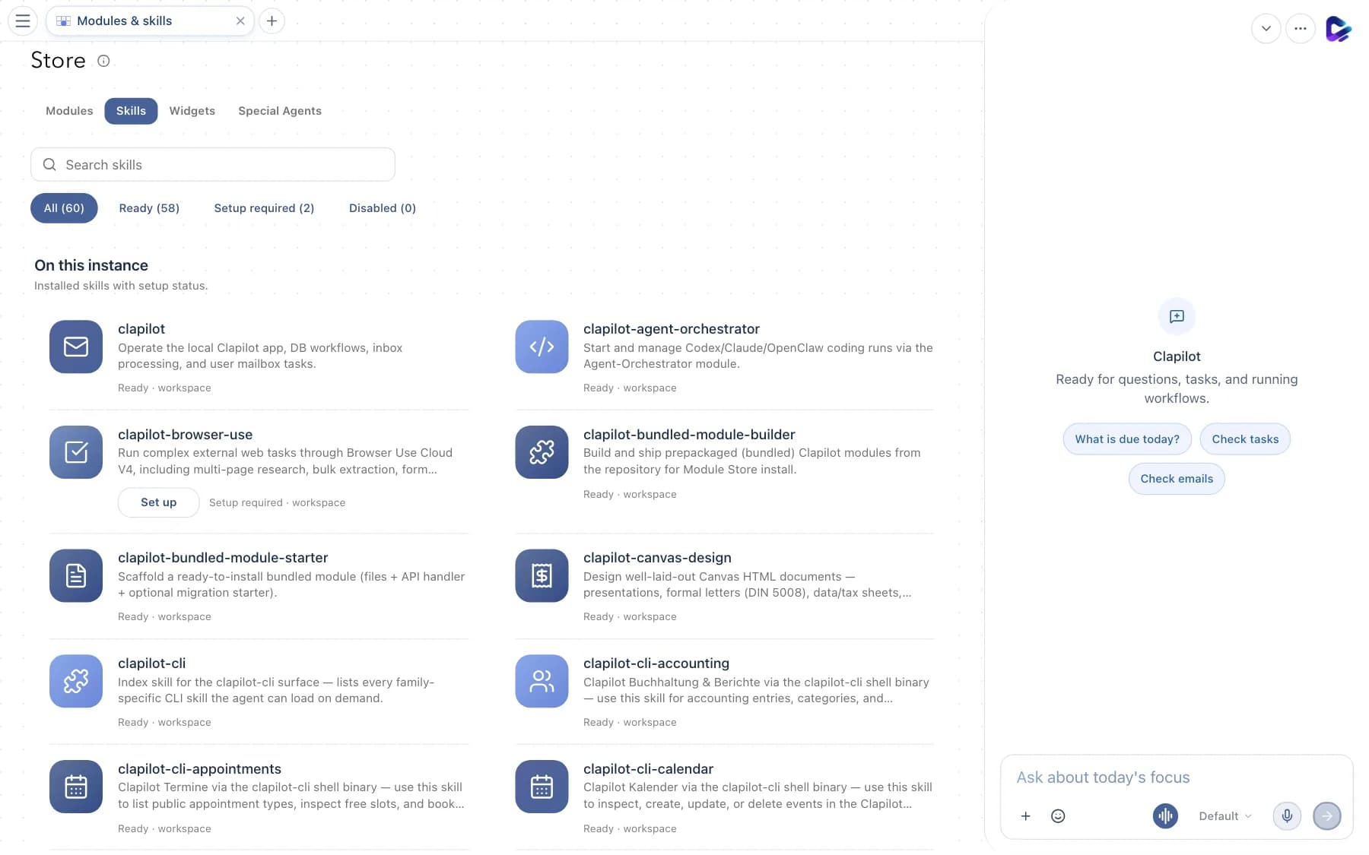Click the clapilot-bundled-module-starter document icon
This screenshot has height=855, width=1369.
point(76,575)
